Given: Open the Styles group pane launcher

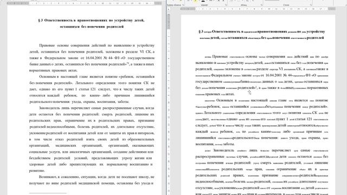Looking at the screenshot, I should [x=311, y=5].
